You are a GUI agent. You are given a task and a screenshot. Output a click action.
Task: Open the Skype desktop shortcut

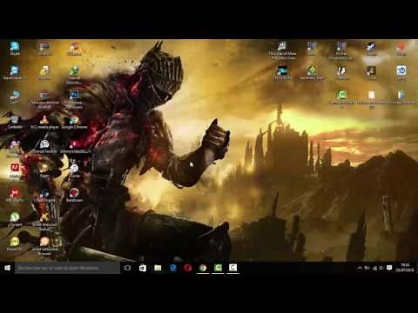pyautogui.click(x=15, y=48)
